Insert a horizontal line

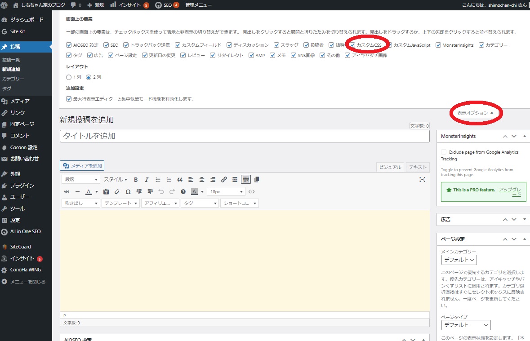[77, 192]
